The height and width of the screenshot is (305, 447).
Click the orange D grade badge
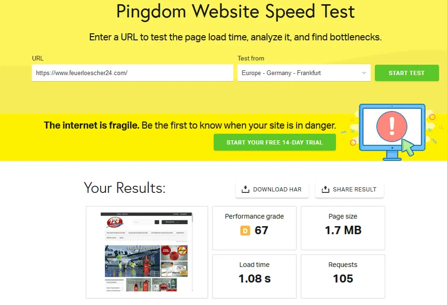[x=245, y=230]
